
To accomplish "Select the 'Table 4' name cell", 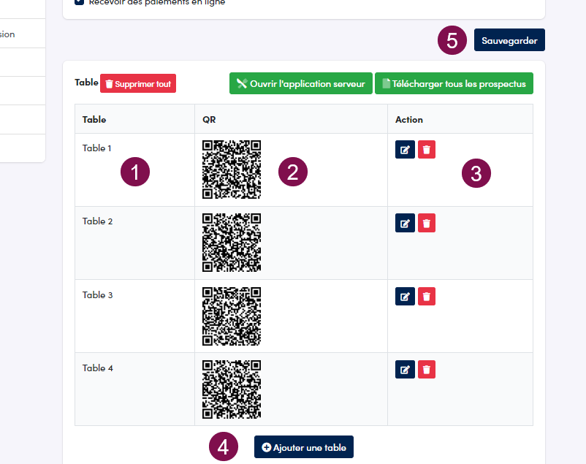I will point(134,389).
